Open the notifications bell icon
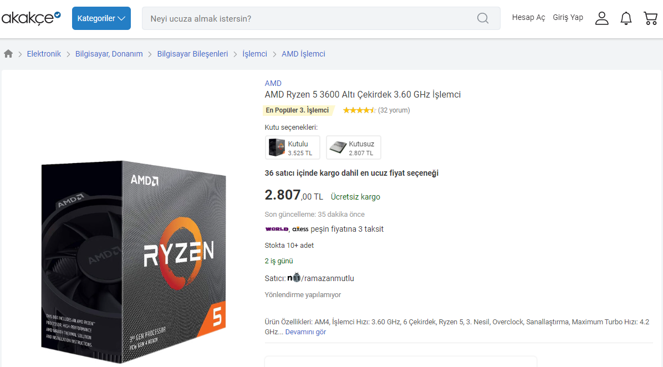This screenshot has height=367, width=663. [626, 18]
